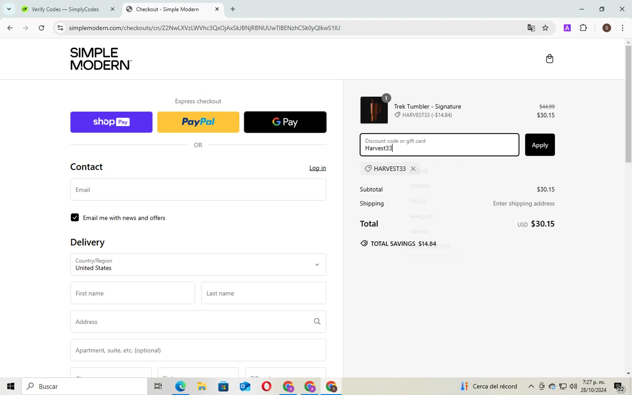
Task: Open the volume control in system tray
Action: (573, 386)
